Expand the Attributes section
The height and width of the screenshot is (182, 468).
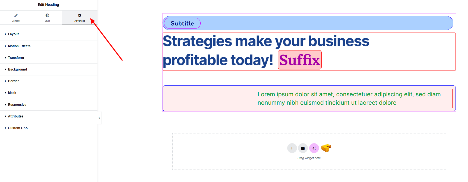[15, 116]
